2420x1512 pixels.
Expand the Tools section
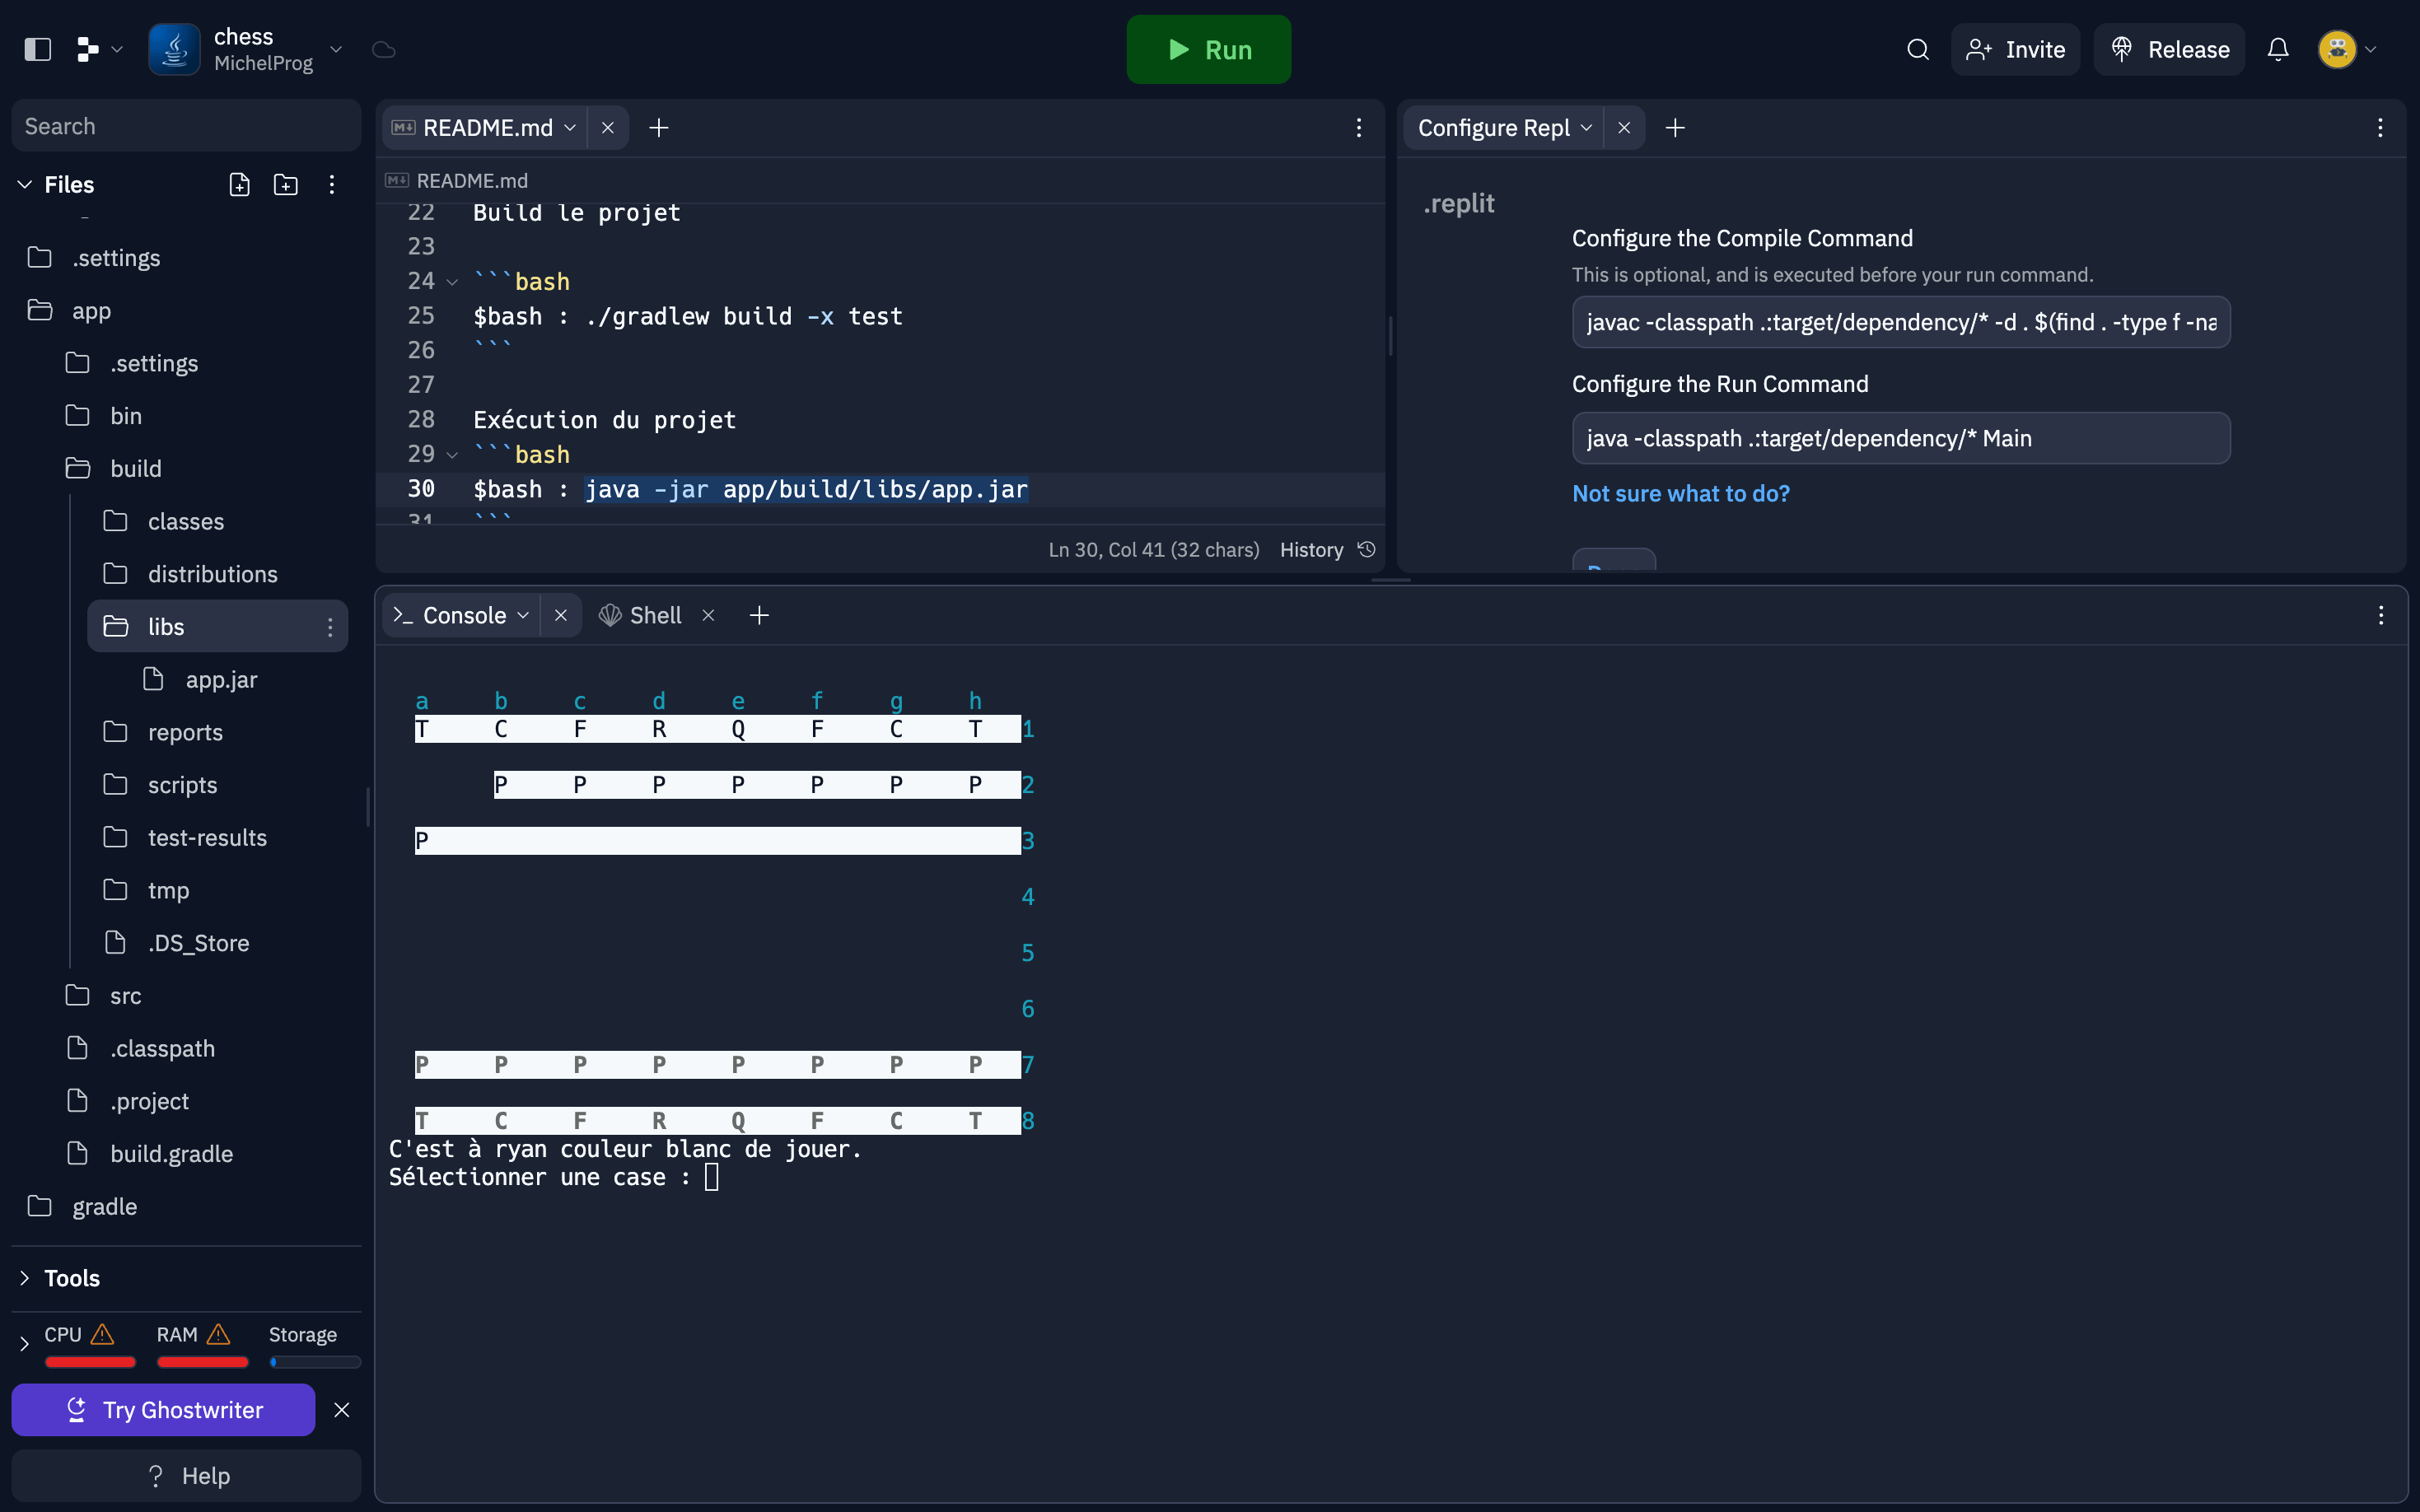[25, 1278]
